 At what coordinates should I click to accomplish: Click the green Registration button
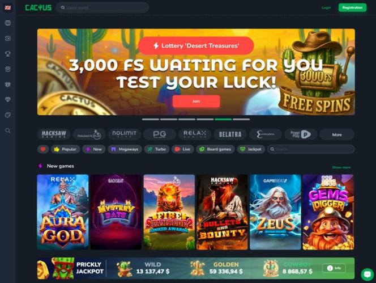[x=352, y=8]
